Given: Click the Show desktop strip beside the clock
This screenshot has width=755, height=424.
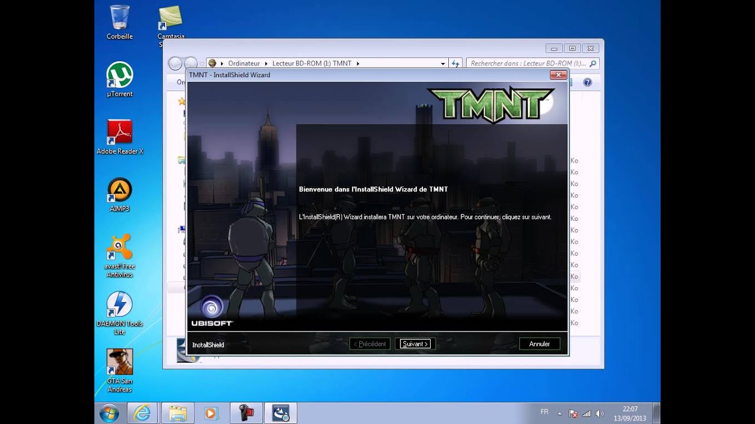Looking at the screenshot, I should point(656,413).
